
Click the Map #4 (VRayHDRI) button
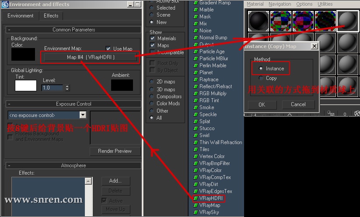pos(91,57)
